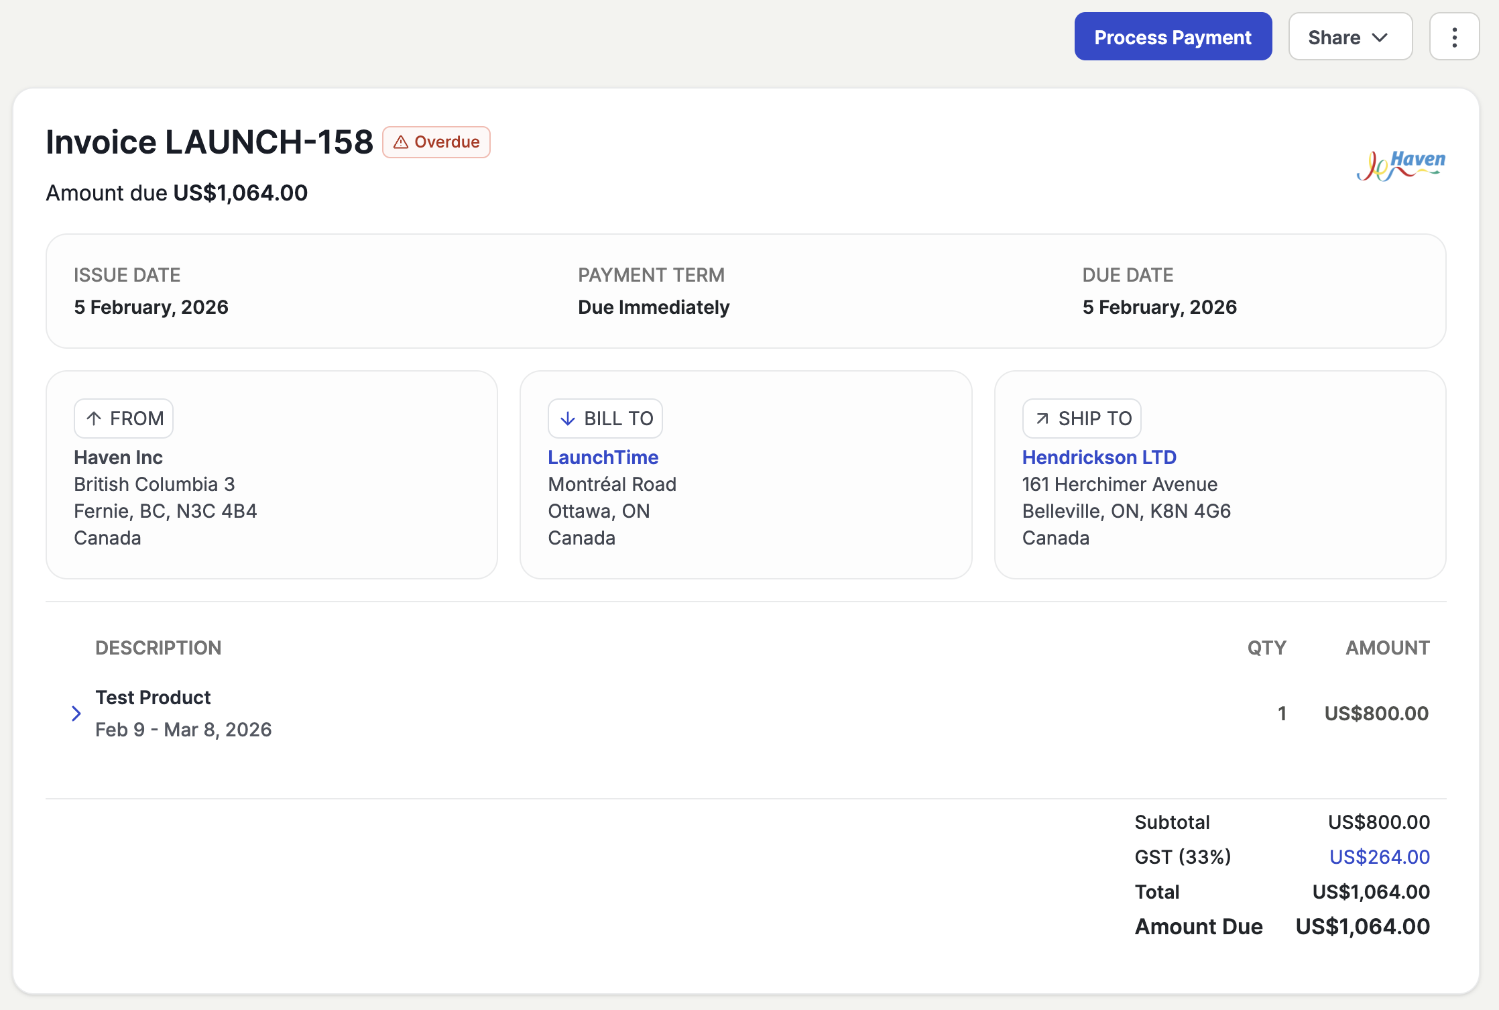Screen dimensions: 1499x1010
Task: Click the Overdue warning triangle icon
Action: click(x=401, y=142)
